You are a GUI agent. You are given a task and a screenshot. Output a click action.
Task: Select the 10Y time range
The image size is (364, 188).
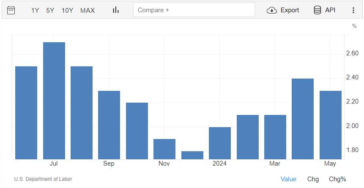[67, 11]
